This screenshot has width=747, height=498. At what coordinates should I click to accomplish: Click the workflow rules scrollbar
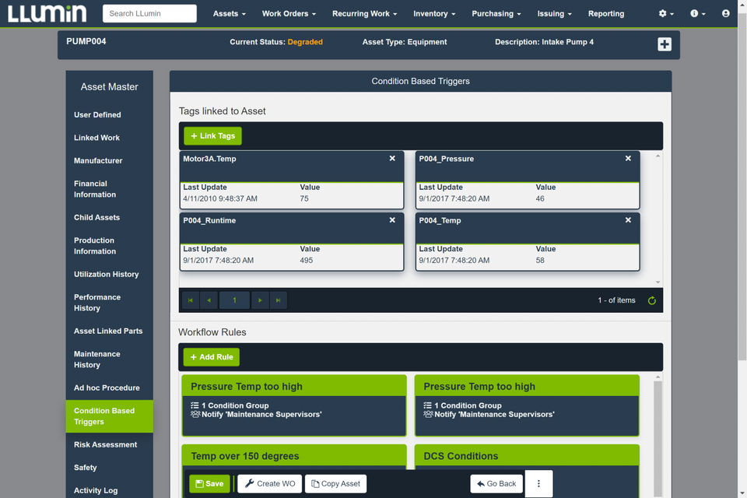click(658, 438)
